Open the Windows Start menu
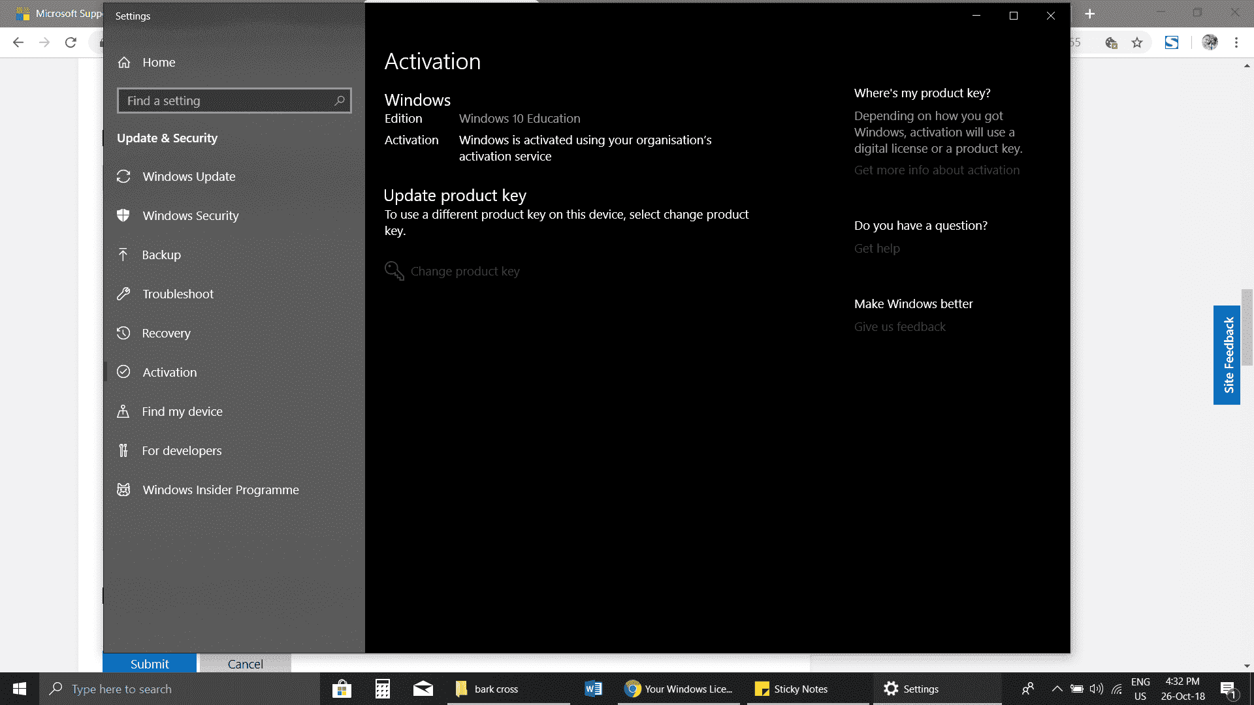1254x705 pixels. (20, 689)
